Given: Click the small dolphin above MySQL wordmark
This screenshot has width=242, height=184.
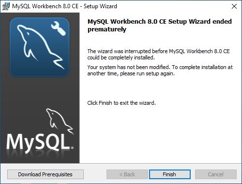Looking at the screenshot, I should click(x=60, y=121).
